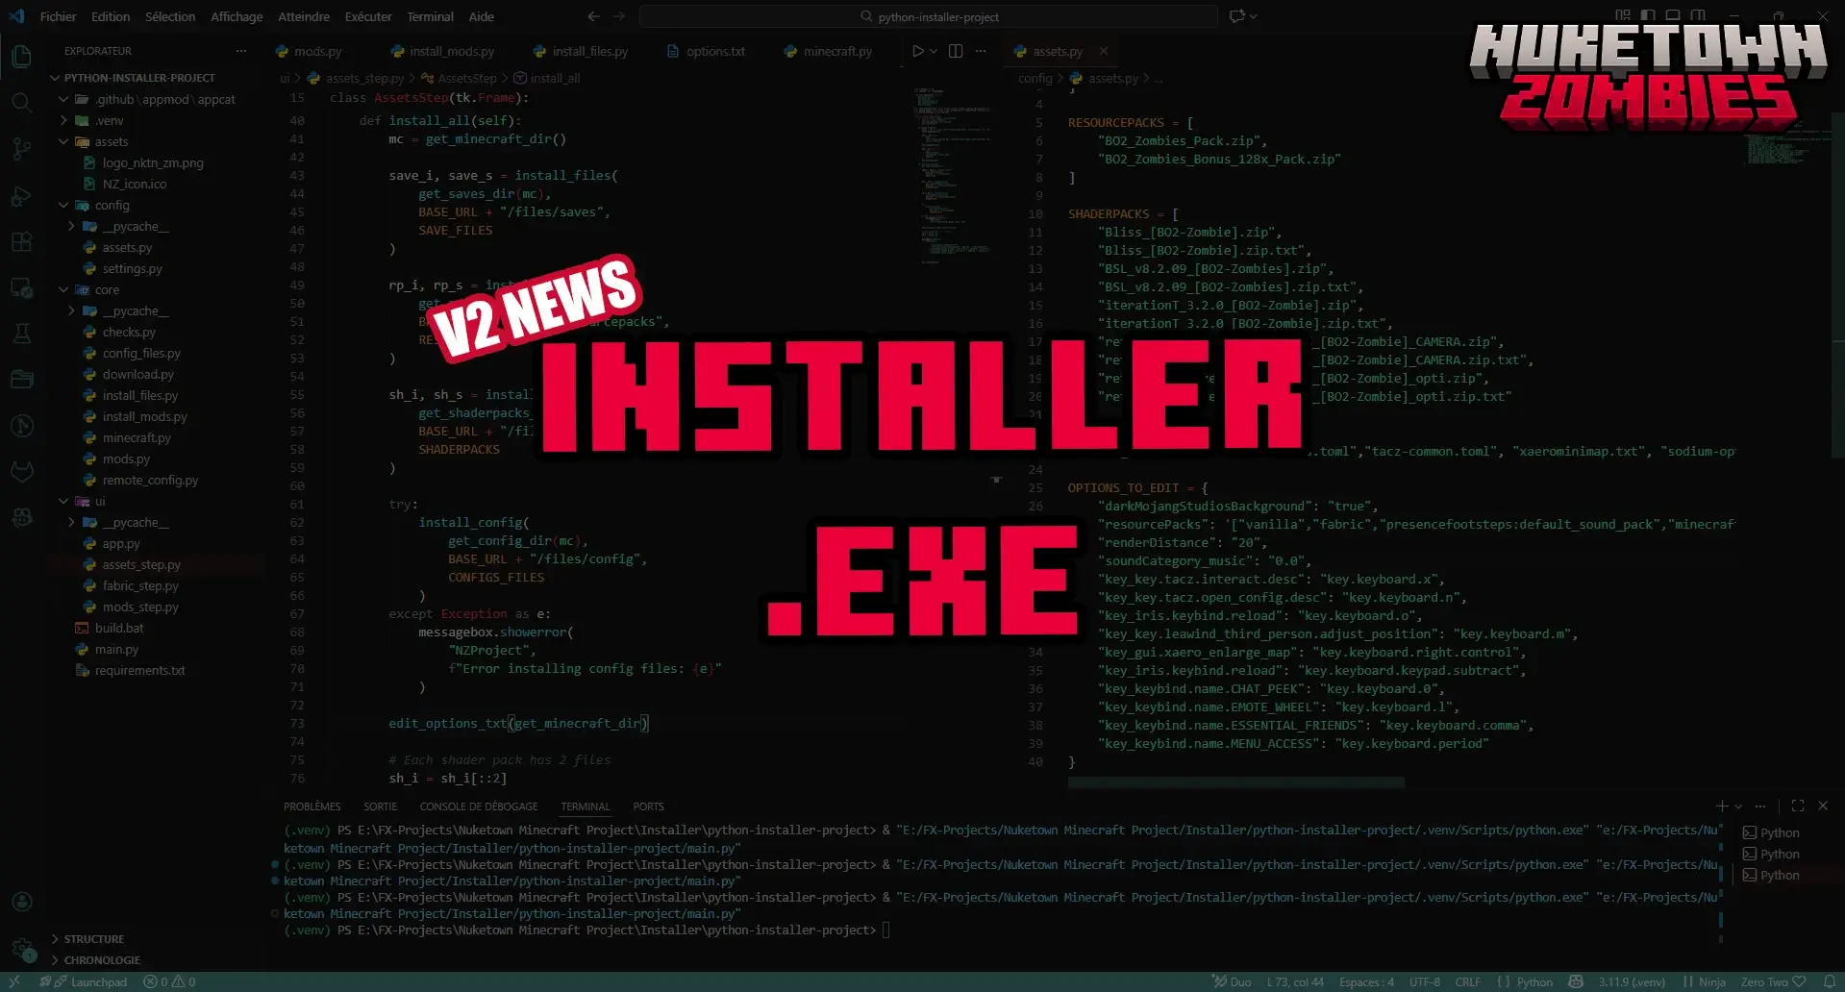Open the Search view in activity bar
Screen dimensions: 1845x992
click(x=21, y=103)
